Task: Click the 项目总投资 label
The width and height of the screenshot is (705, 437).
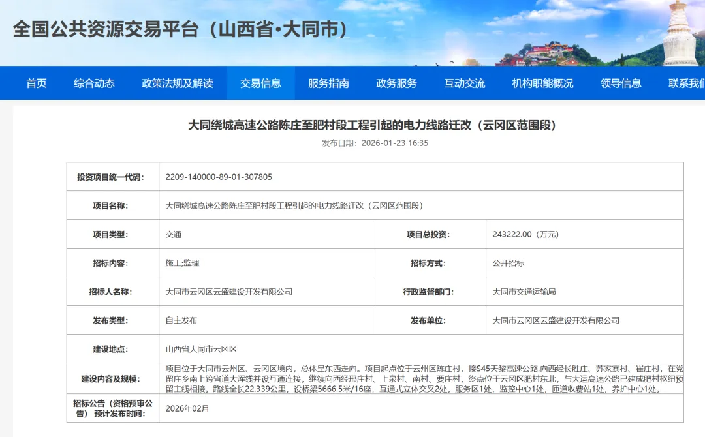Action: point(428,234)
